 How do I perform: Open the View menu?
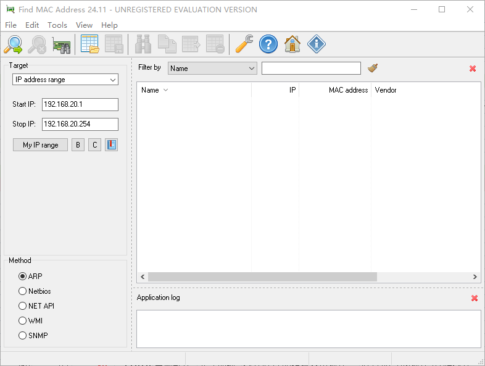(x=84, y=25)
